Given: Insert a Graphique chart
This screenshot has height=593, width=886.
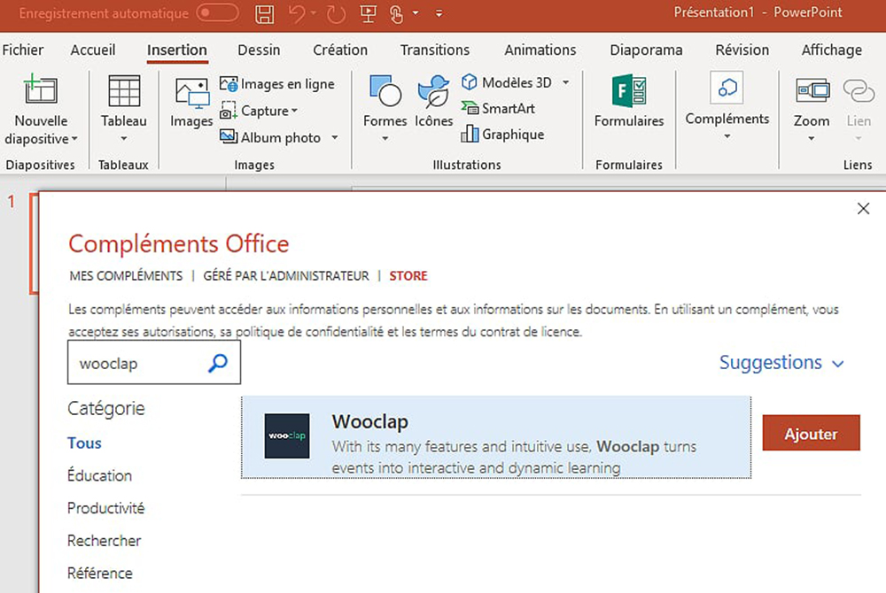Looking at the screenshot, I should click(x=502, y=135).
